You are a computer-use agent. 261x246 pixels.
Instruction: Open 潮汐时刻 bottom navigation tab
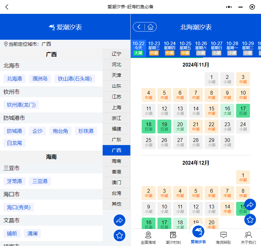click(x=173, y=238)
